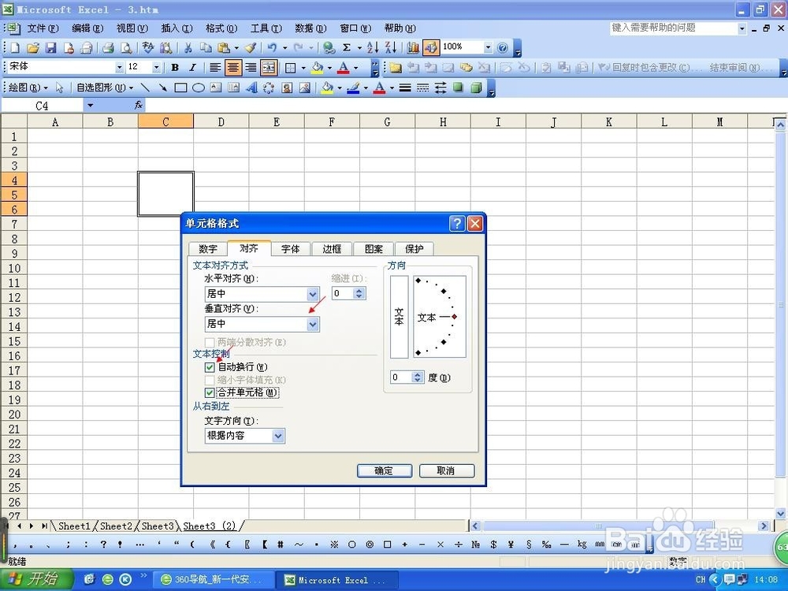This screenshot has height=591, width=788.
Task: Open the 数据 menu
Action: coord(310,28)
